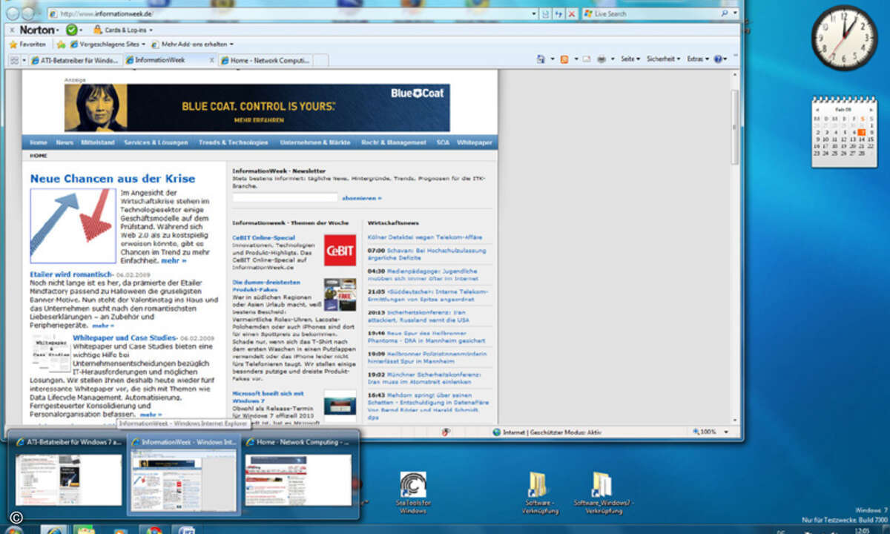890x534 pixels.
Task: Click the green Norton status checkmark icon
Action: pos(70,30)
